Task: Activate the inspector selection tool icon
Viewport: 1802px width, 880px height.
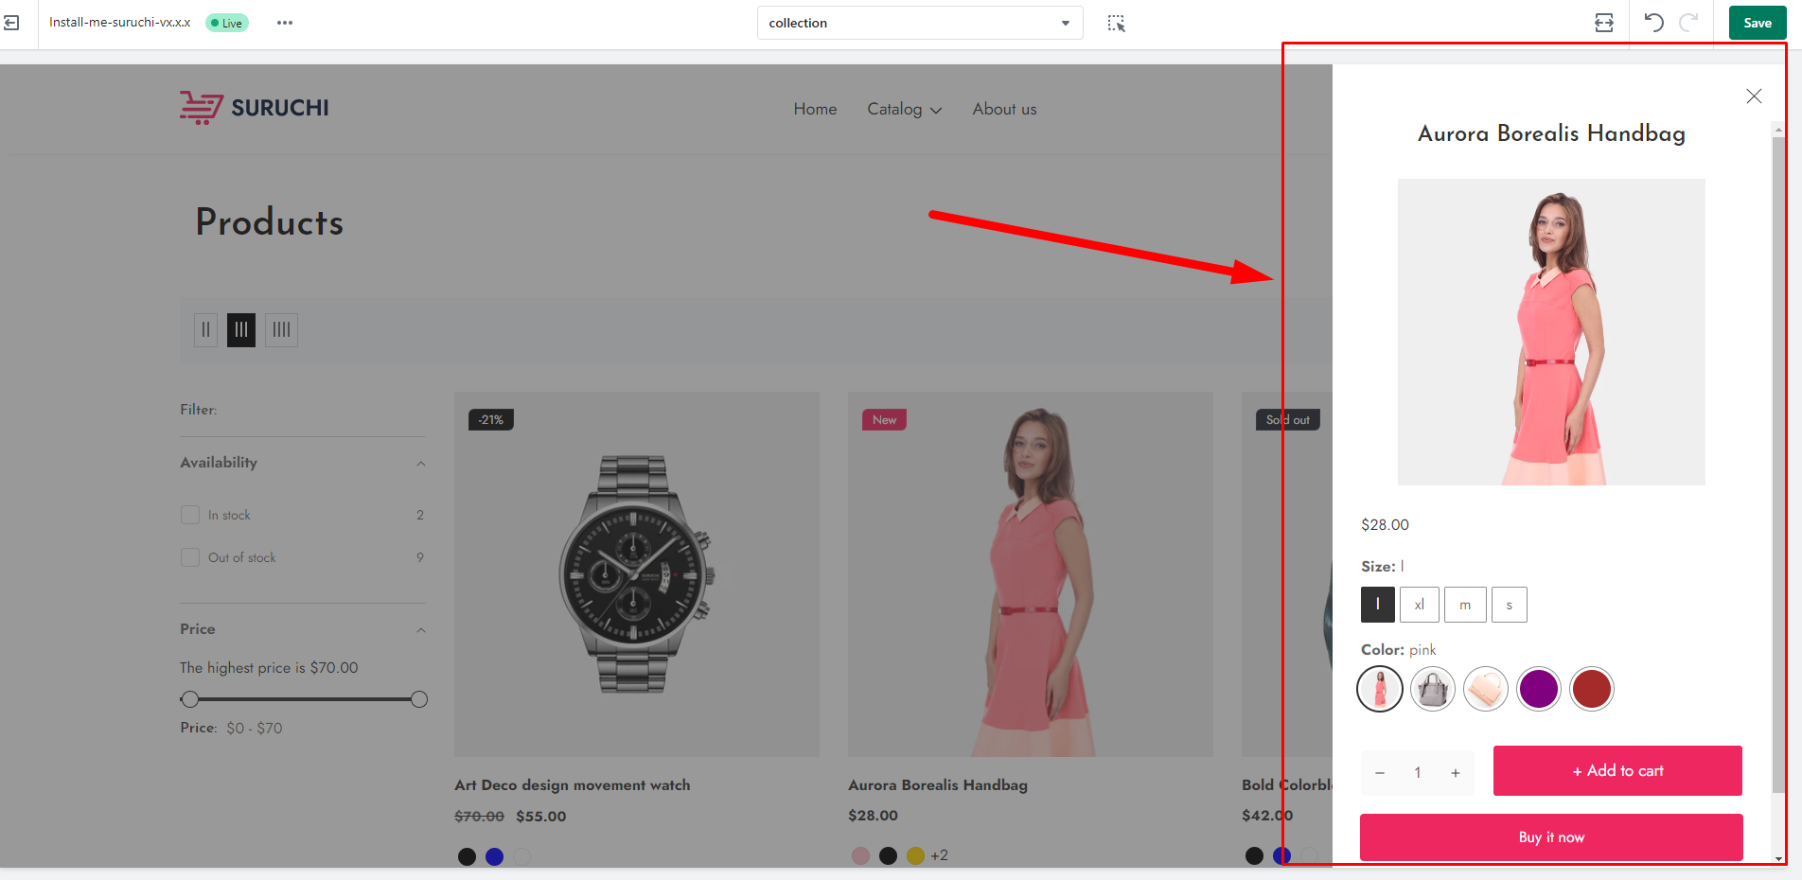Action: point(1116,24)
